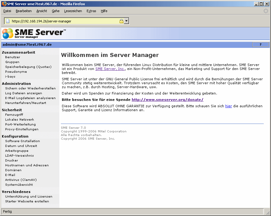Open Log Dateien anzeigen

click(x=24, y=93)
